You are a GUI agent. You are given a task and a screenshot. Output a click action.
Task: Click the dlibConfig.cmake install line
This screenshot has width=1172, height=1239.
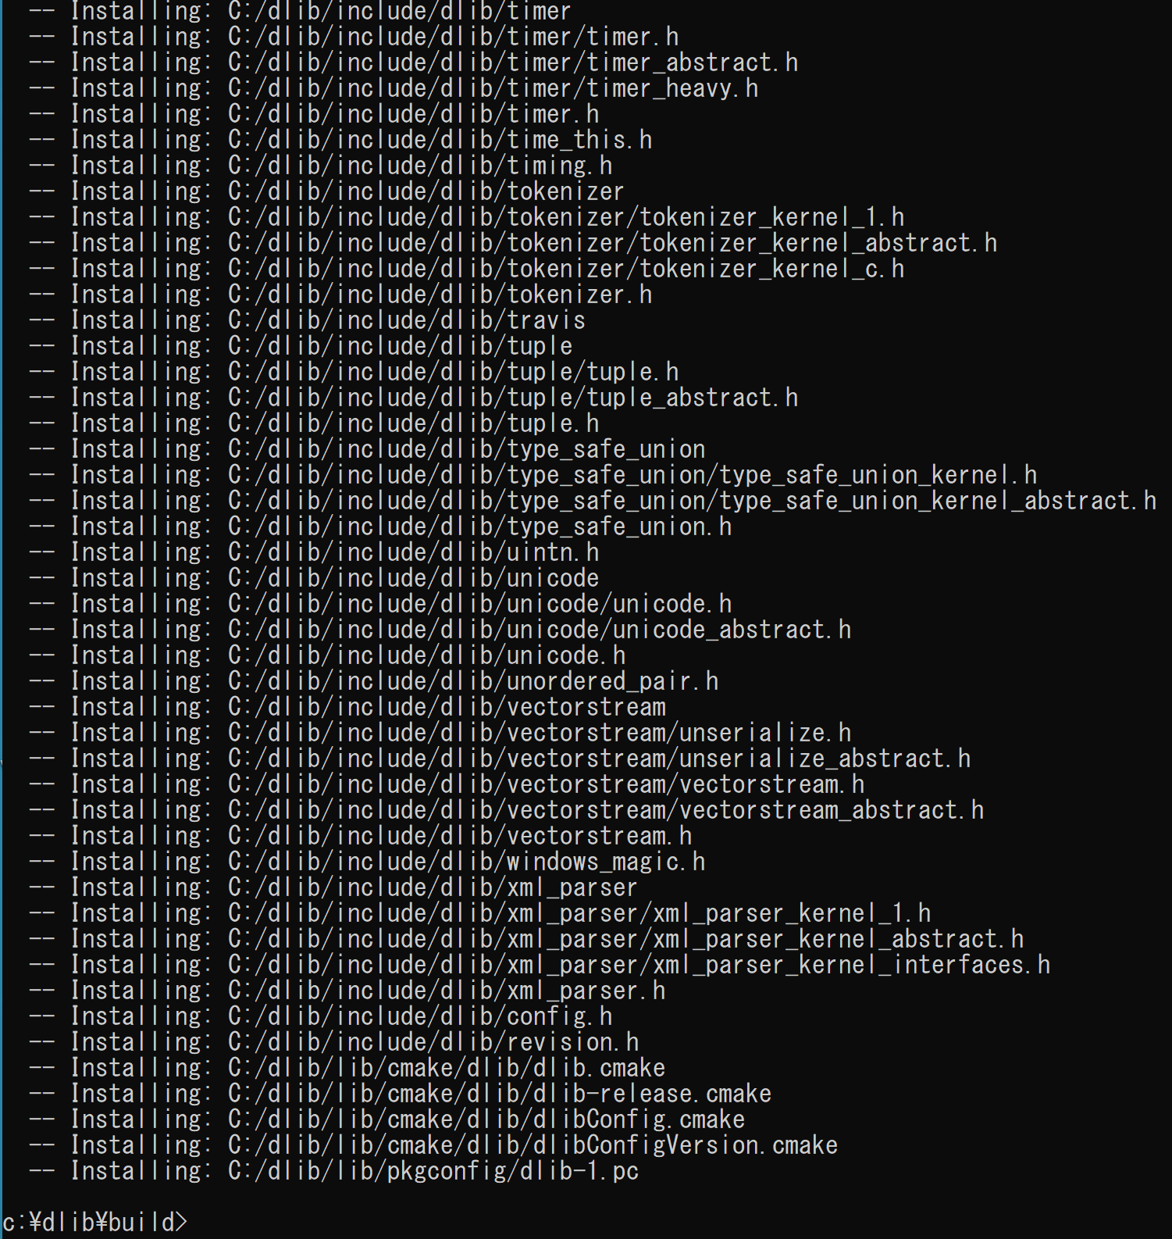click(387, 1119)
